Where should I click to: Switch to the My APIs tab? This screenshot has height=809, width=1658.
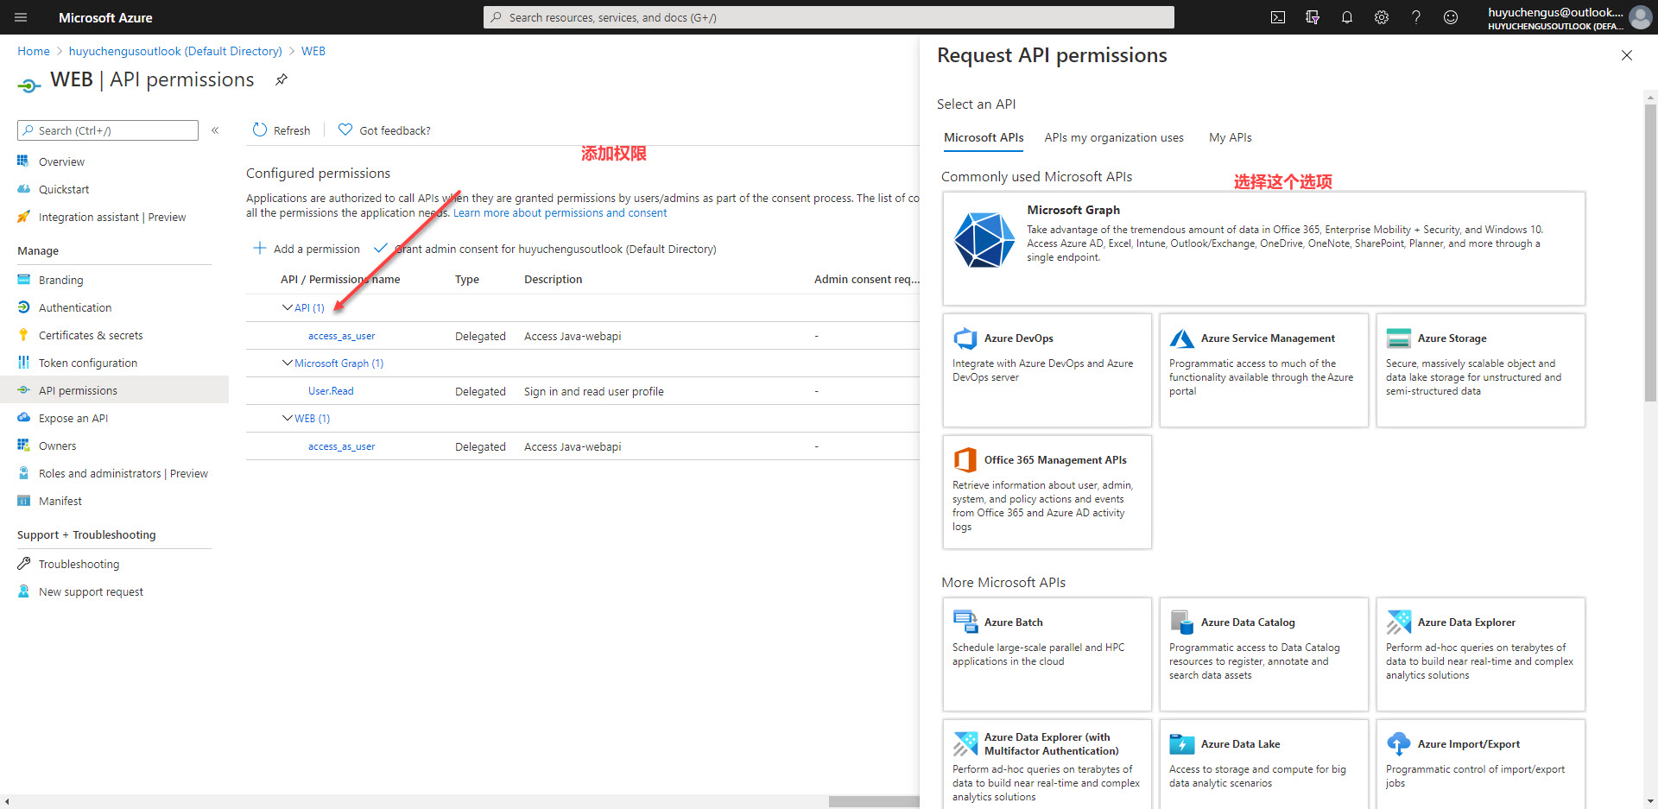coord(1230,137)
